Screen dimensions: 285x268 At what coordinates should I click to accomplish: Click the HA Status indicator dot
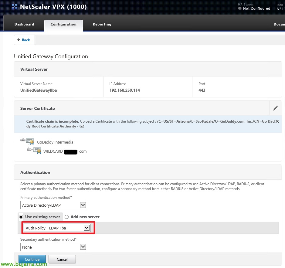coord(240,8)
